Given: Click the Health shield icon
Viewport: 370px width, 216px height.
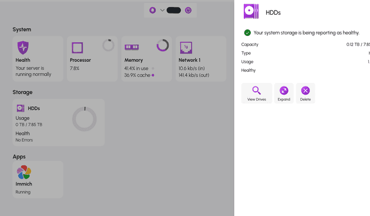Looking at the screenshot, I should 23,48.
